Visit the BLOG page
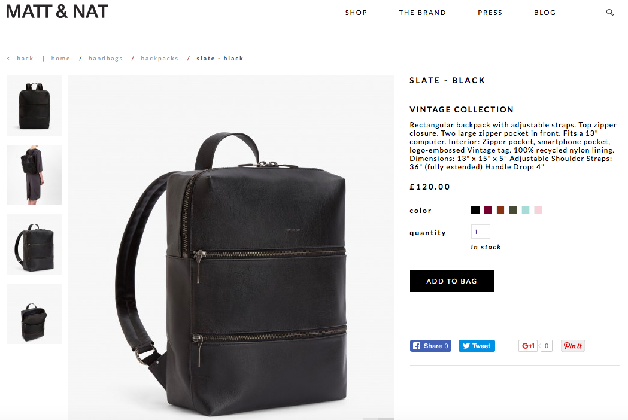The height and width of the screenshot is (420, 628). click(545, 13)
